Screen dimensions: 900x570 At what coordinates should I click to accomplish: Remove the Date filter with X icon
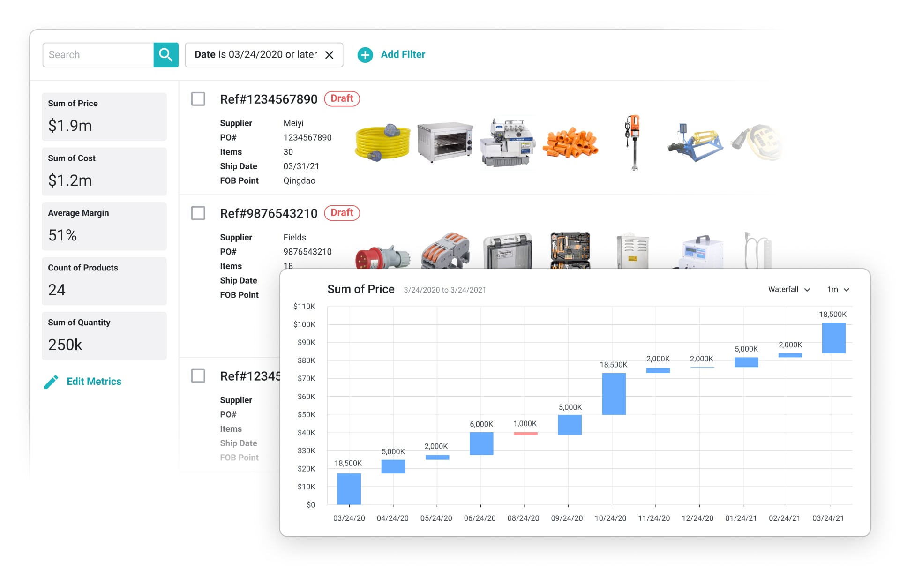[x=330, y=55]
